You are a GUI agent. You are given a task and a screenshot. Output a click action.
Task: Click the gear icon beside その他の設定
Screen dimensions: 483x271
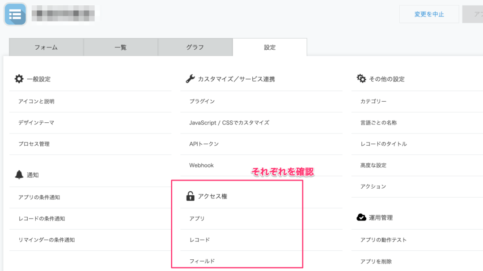click(x=361, y=78)
